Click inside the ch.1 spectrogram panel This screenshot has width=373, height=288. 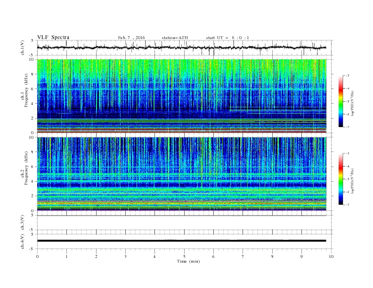point(181,96)
